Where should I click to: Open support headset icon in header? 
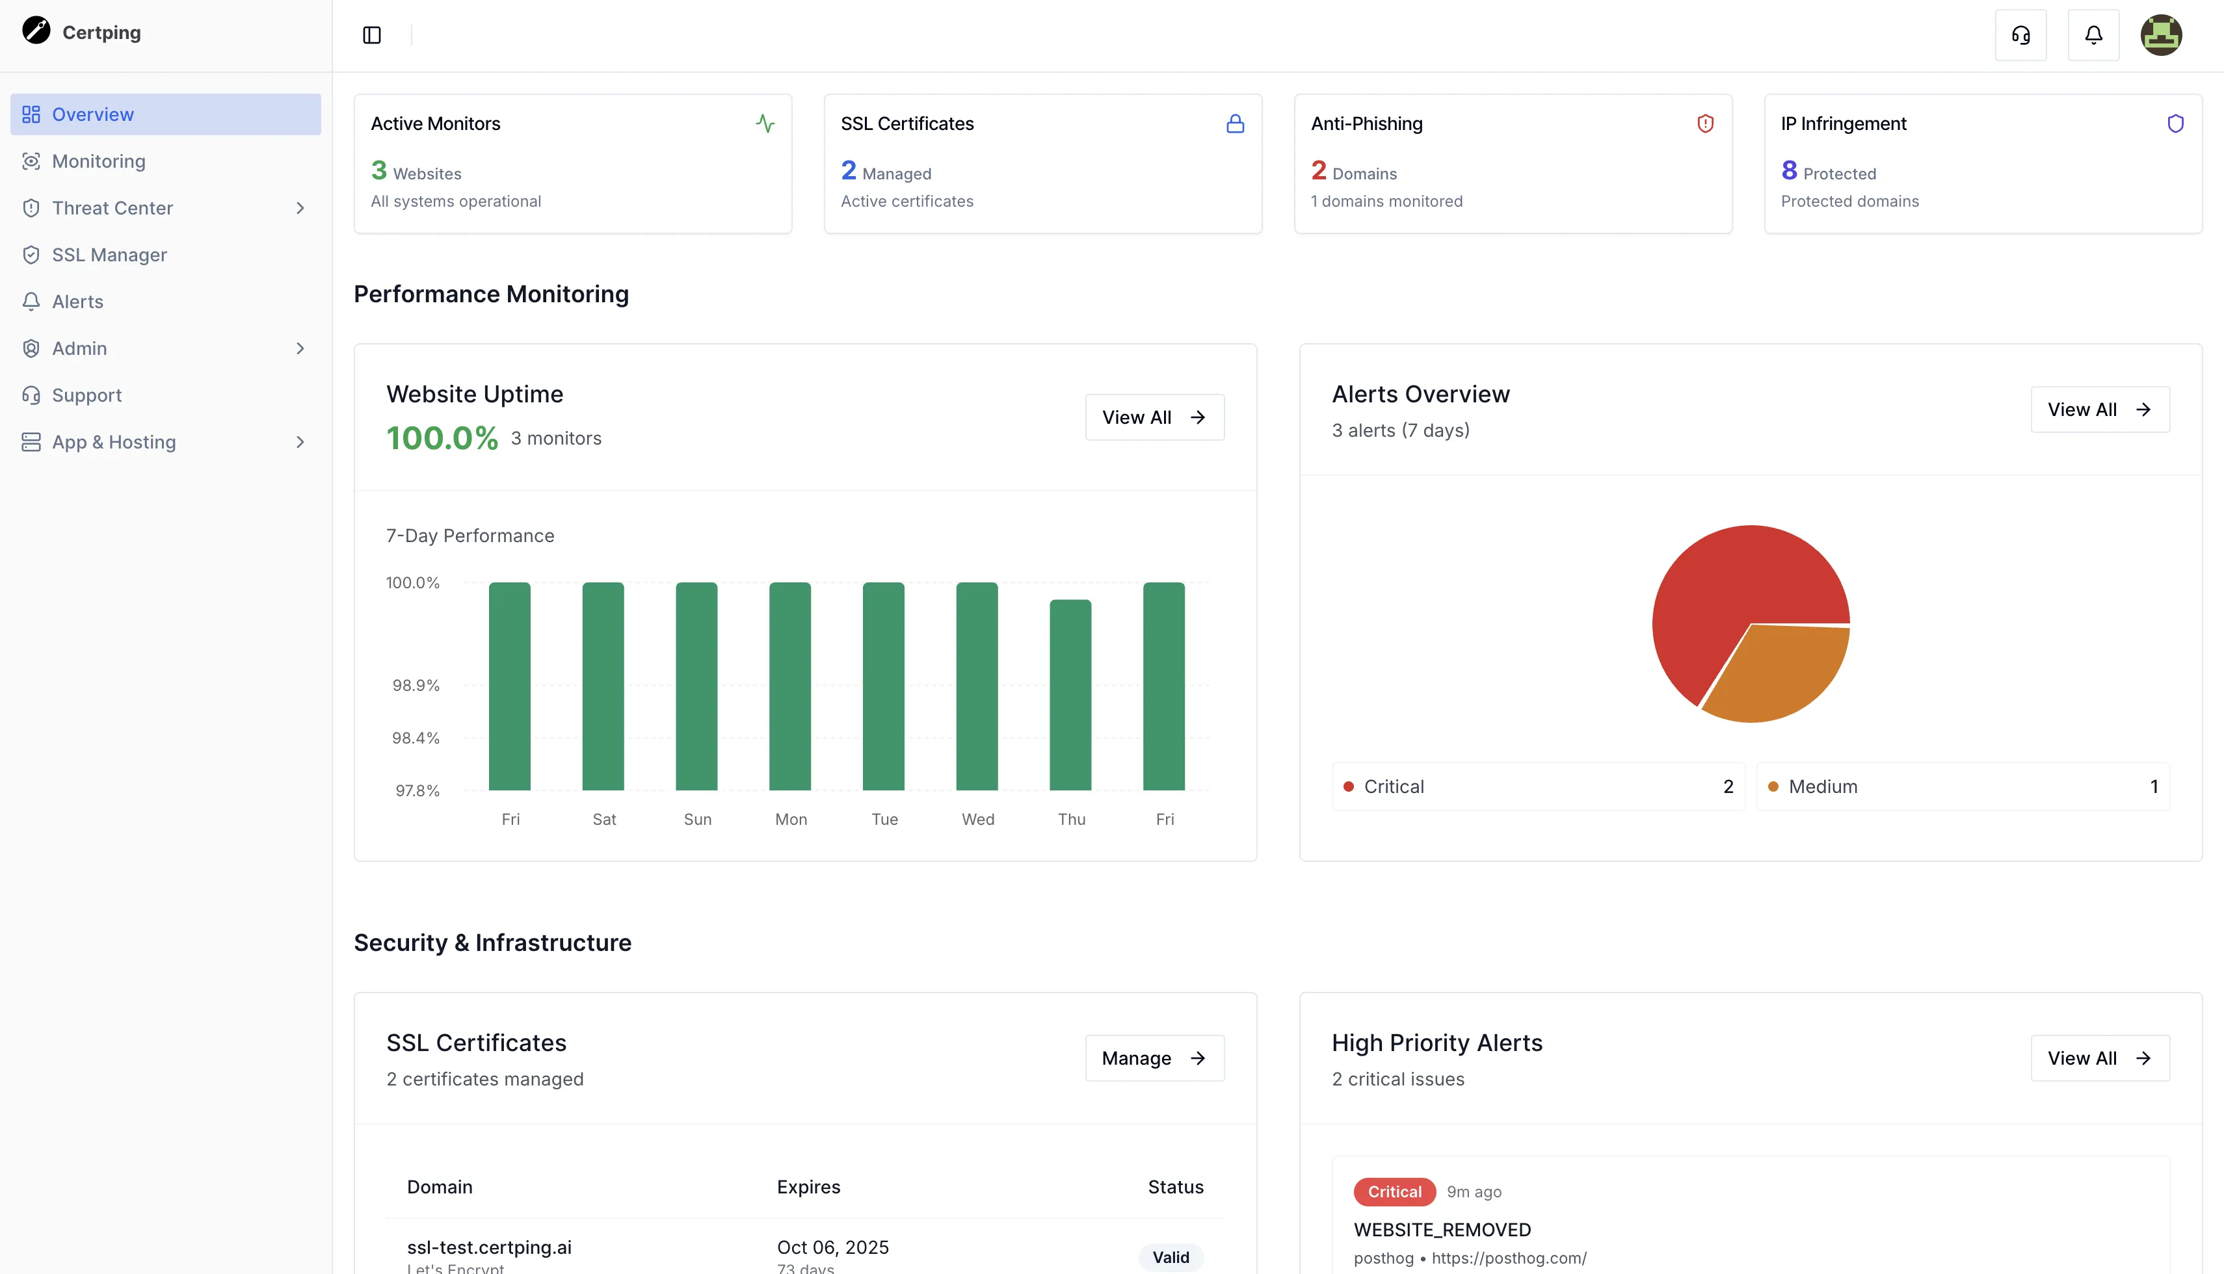tap(2020, 35)
